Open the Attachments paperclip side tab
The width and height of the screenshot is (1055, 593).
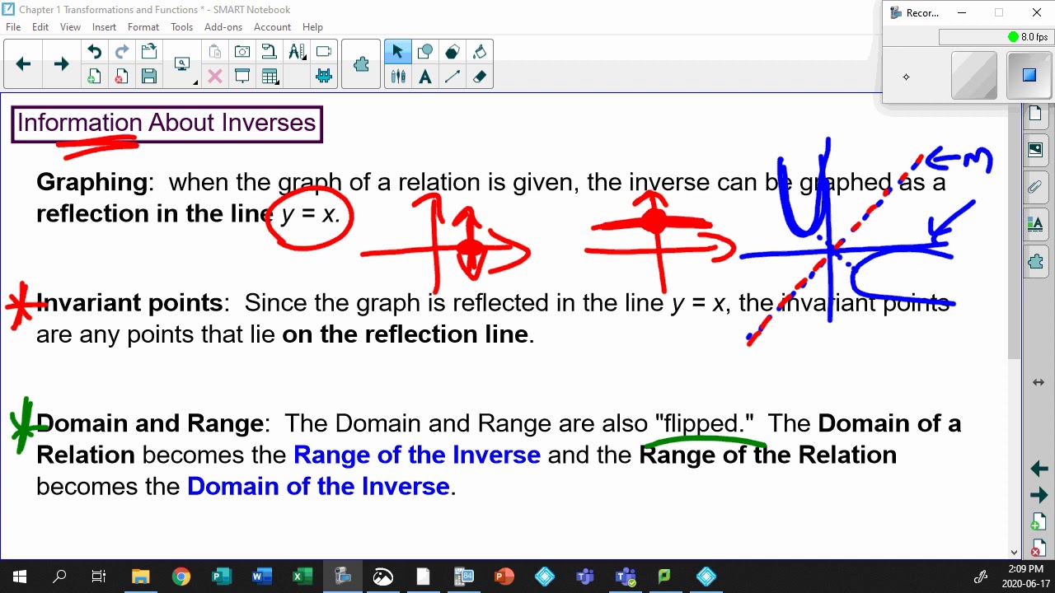pos(1036,187)
